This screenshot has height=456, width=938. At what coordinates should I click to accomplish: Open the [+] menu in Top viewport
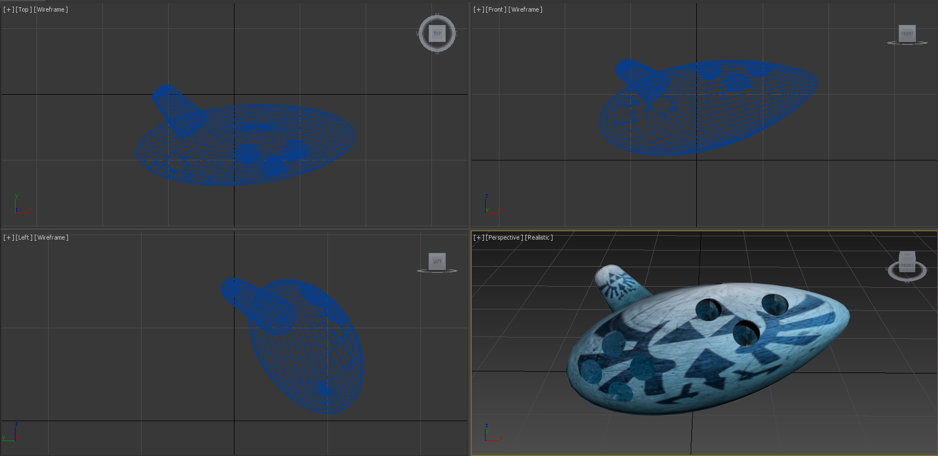click(x=8, y=9)
